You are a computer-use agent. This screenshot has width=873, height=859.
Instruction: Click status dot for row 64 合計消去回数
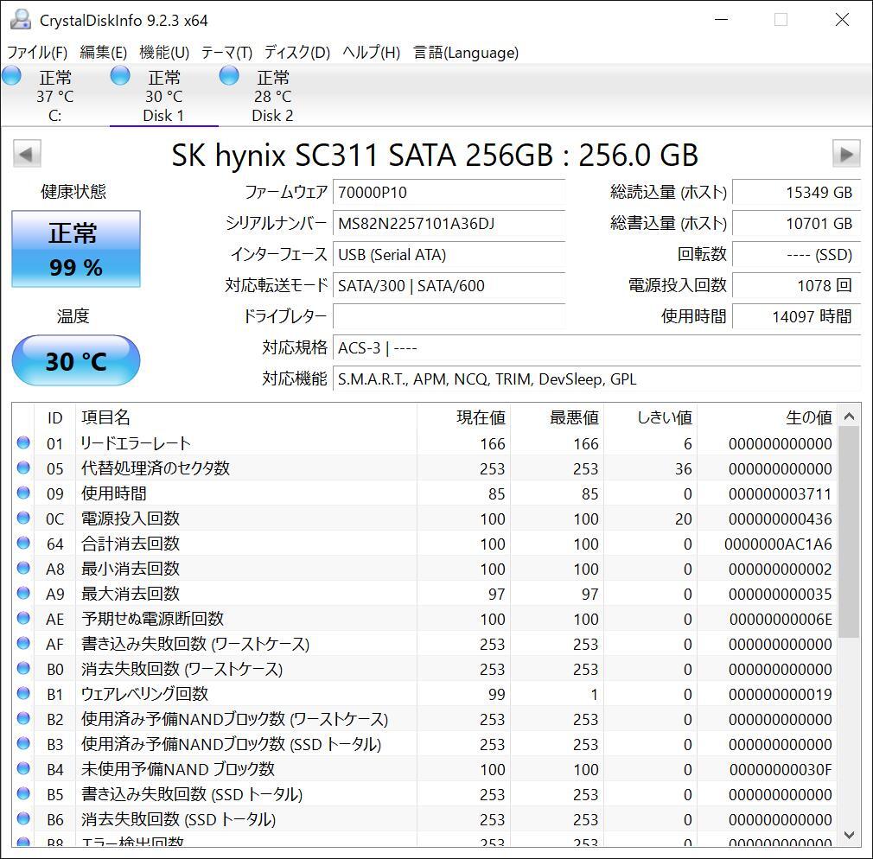click(23, 543)
